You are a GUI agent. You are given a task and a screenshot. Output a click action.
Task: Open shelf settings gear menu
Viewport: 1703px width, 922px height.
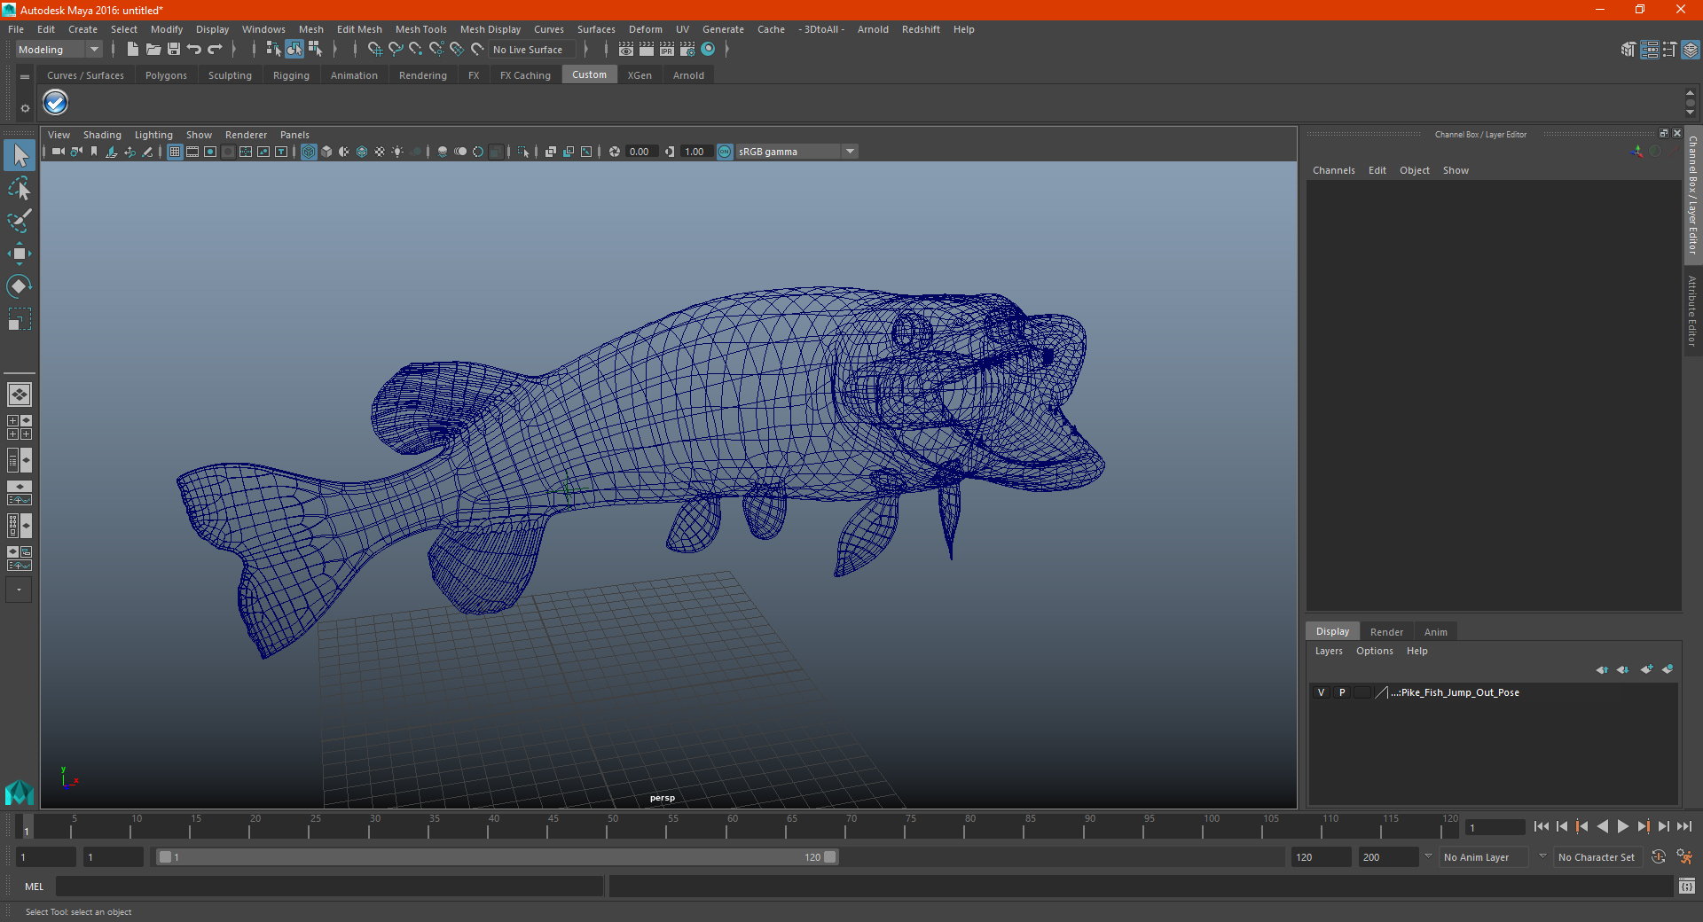(x=25, y=108)
